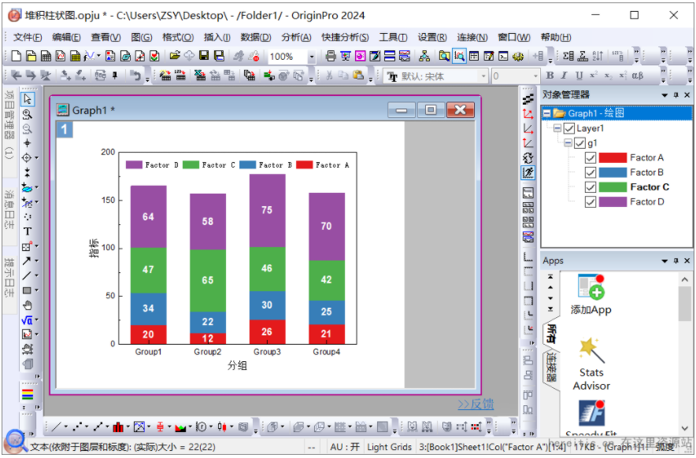This screenshot has width=696, height=458.
Task: Click the New Worksheet icon
Action: pos(46,56)
